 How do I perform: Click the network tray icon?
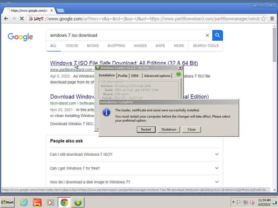pyautogui.click(x=245, y=202)
